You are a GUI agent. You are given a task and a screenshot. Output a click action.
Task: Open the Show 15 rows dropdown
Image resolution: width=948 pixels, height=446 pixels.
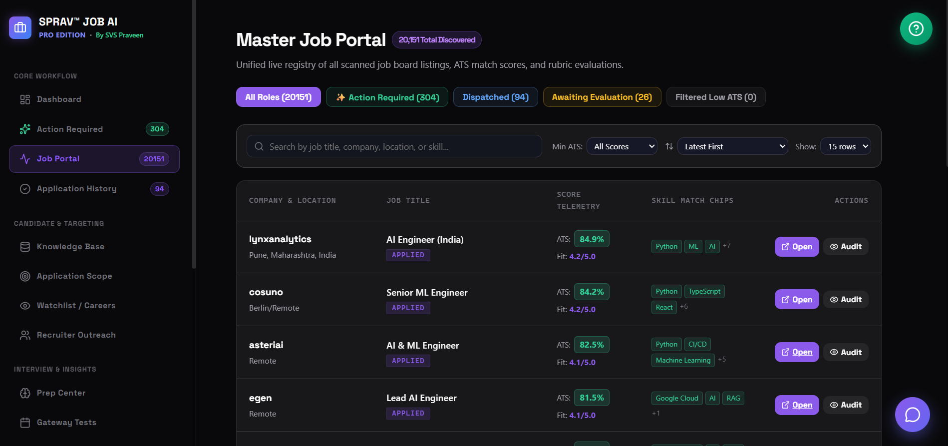click(846, 146)
